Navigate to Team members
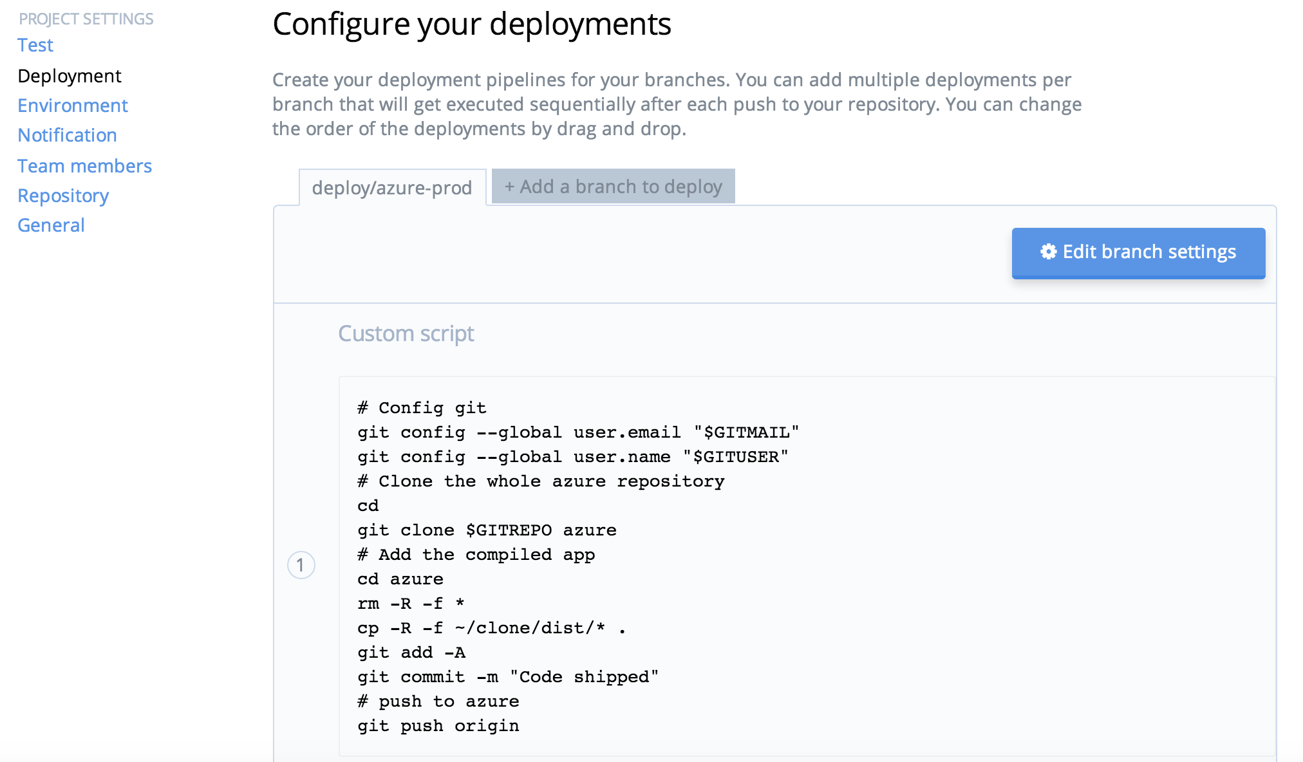The image size is (1303, 762). tap(84, 166)
